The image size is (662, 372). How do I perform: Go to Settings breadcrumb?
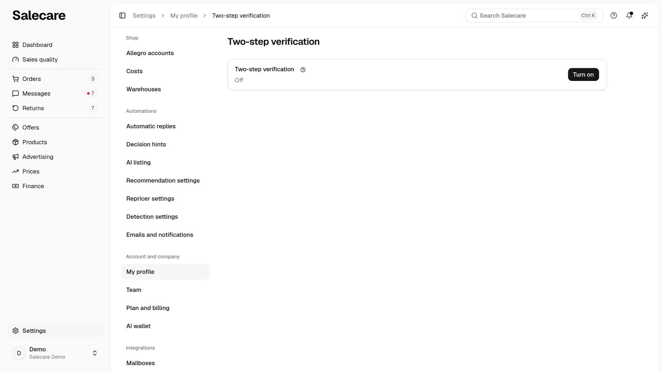point(144,15)
